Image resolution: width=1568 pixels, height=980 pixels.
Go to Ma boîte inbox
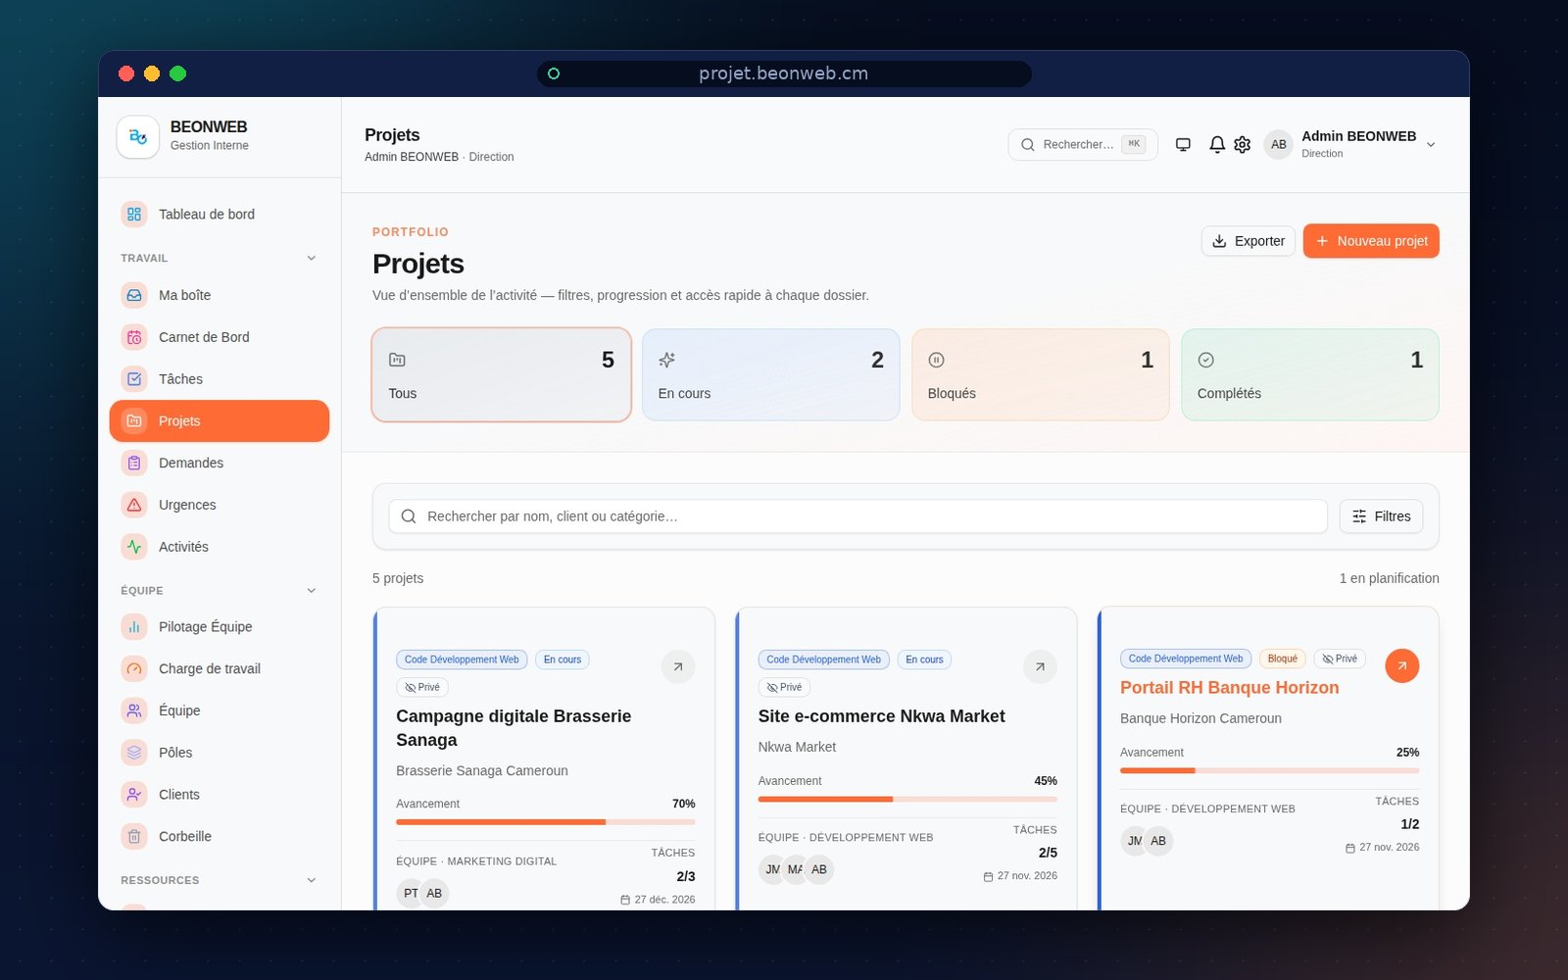click(220, 295)
